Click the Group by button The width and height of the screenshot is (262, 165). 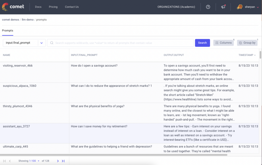click(x=247, y=43)
